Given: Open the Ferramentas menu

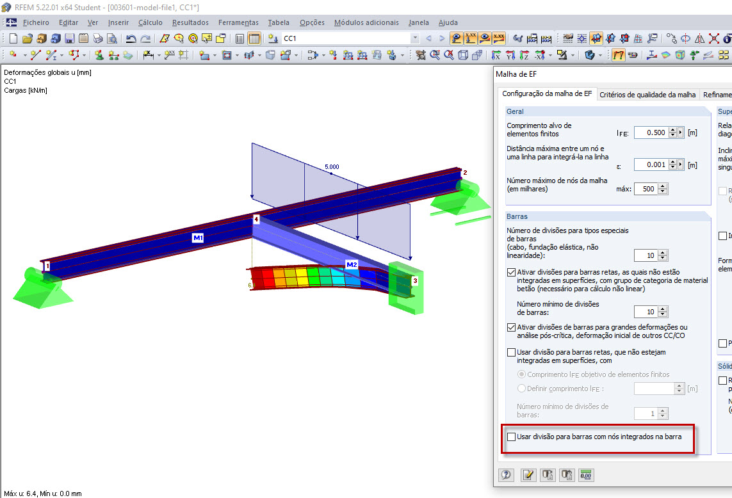Looking at the screenshot, I should tap(238, 22).
